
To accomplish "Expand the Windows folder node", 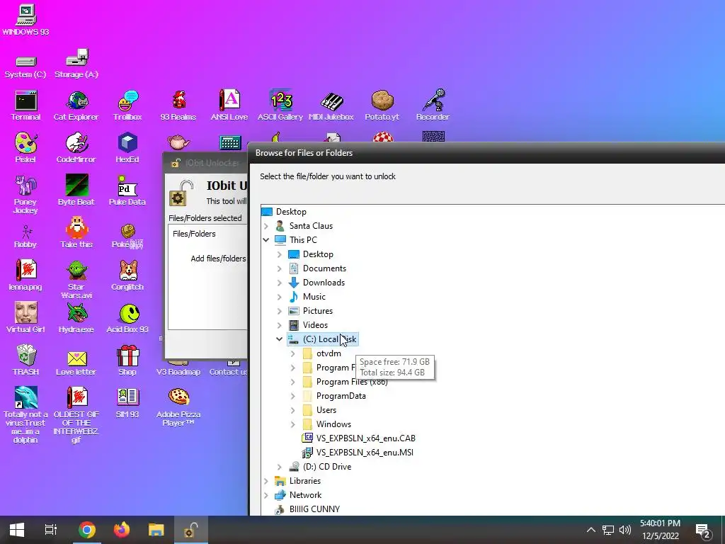I will click(292, 424).
